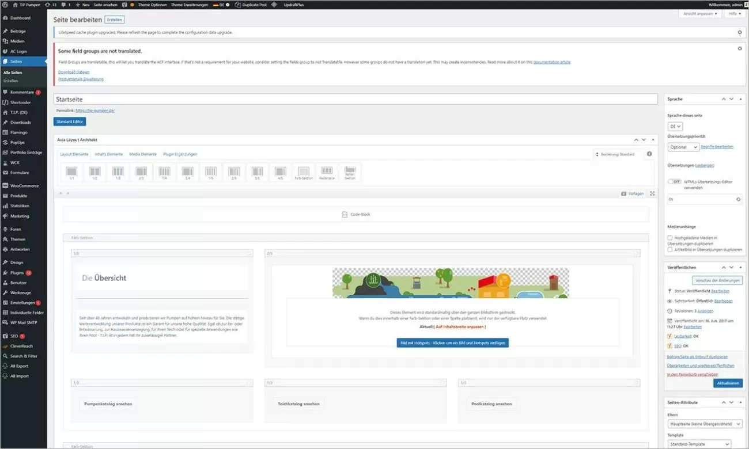Expand the layout builder to fullscreen
Viewport: 749px width, 449px height.
pyautogui.click(x=652, y=193)
